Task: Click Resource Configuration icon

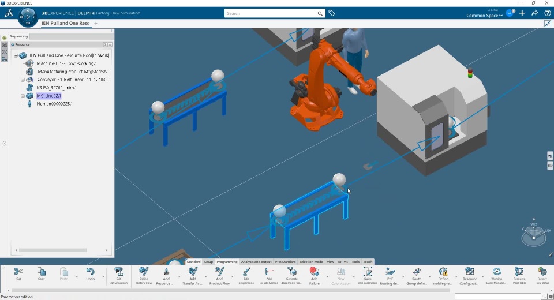Action: [x=470, y=271]
